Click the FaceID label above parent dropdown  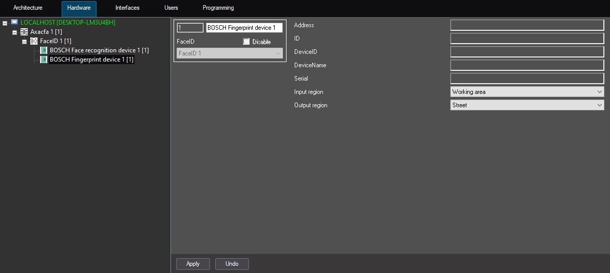185,41
